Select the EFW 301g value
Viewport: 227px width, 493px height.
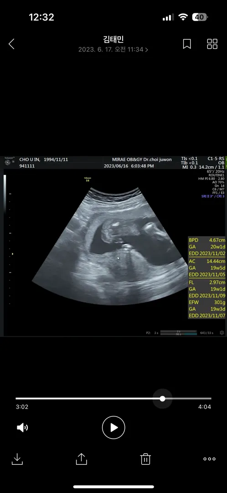(207, 303)
